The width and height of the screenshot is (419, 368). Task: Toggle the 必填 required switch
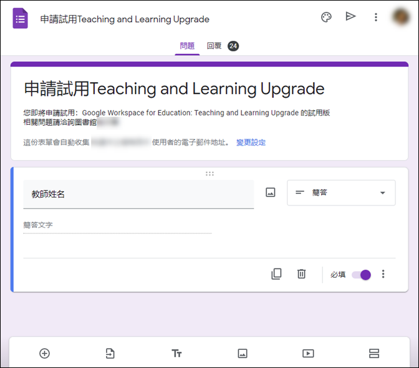[361, 275]
